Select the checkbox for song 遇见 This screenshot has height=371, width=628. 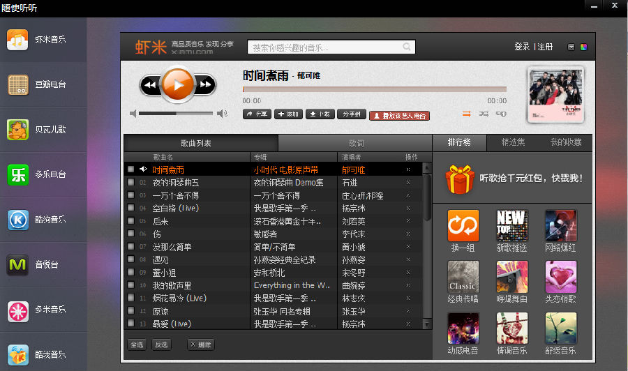pos(130,259)
